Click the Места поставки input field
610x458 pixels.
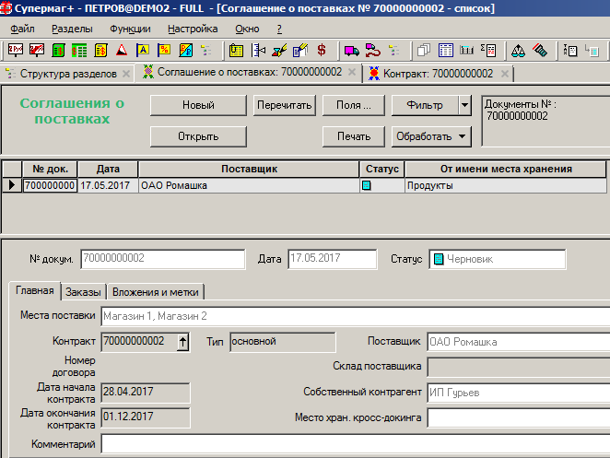coord(355,316)
